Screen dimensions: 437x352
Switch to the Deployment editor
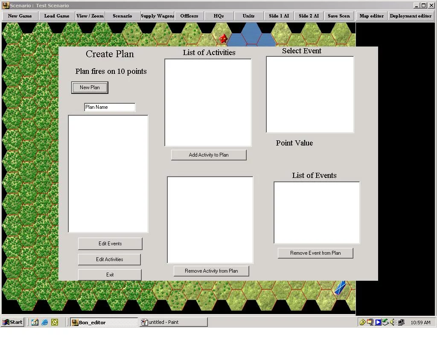pos(411,16)
